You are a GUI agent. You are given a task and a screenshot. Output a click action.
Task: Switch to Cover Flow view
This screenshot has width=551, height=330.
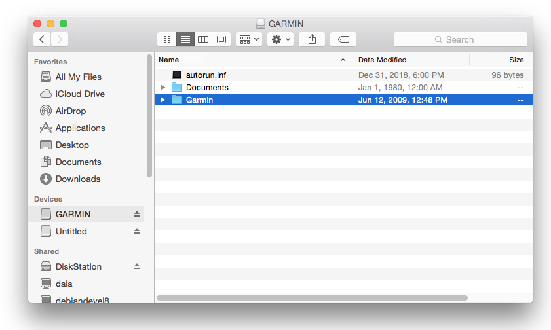[221, 39]
